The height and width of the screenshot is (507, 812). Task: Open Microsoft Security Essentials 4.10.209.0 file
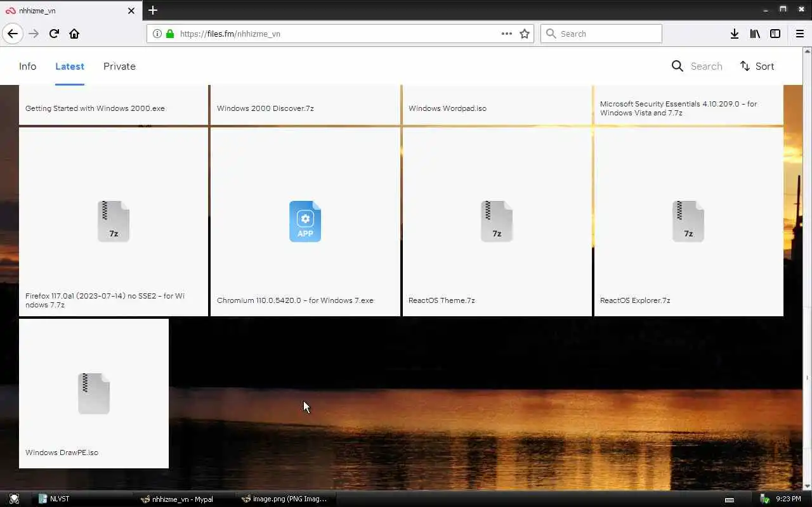[678, 108]
